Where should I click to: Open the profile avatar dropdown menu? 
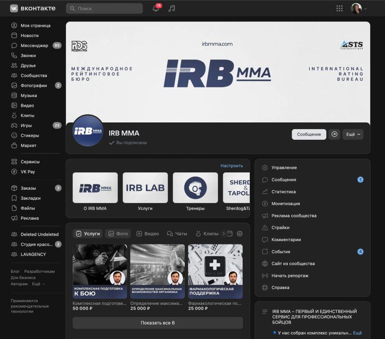(359, 9)
